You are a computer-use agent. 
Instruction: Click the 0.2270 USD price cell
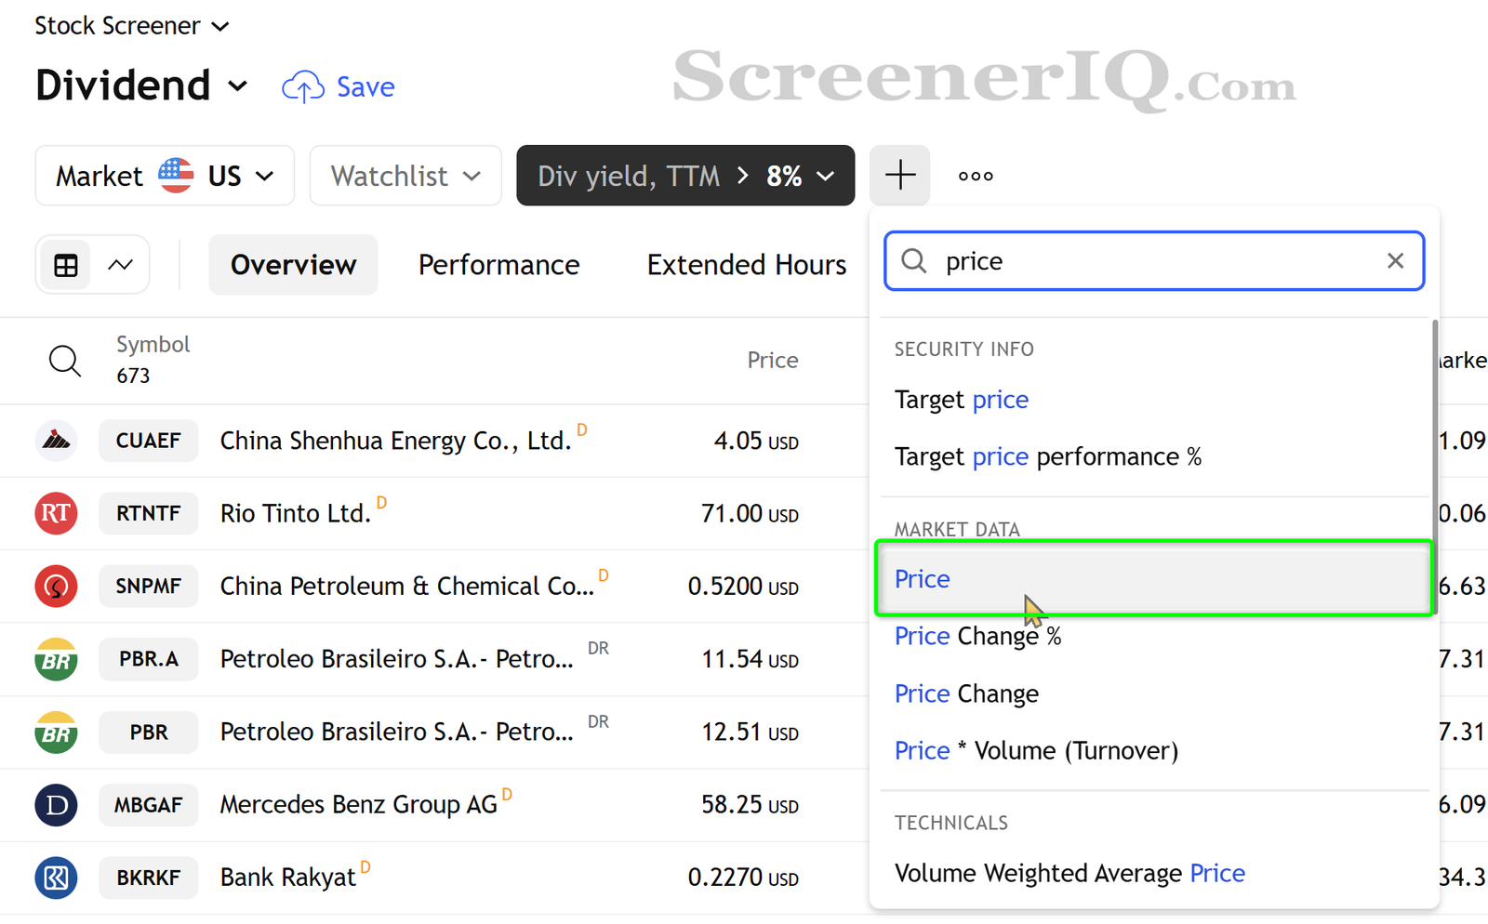coord(743,878)
